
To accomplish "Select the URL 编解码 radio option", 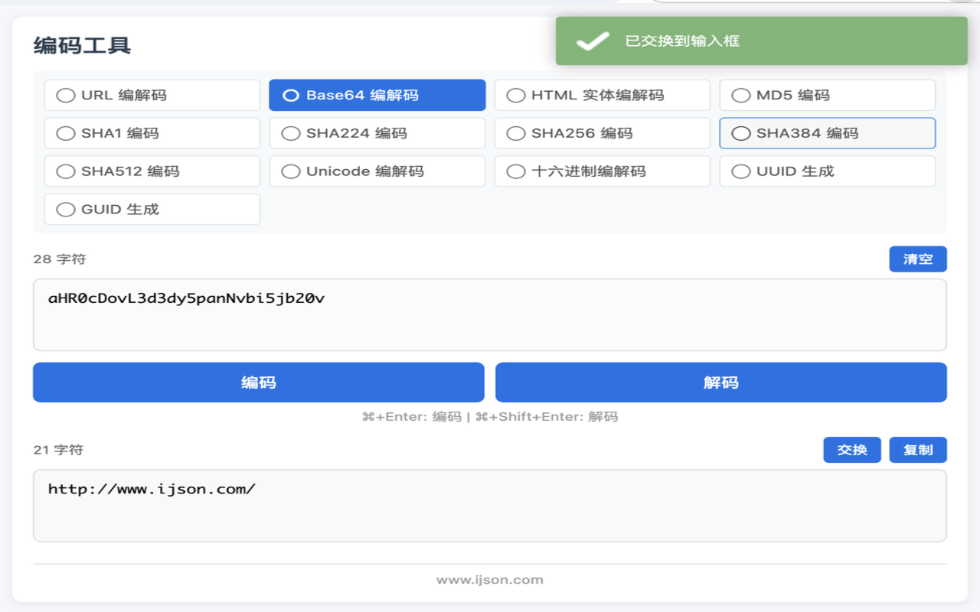I will click(152, 96).
